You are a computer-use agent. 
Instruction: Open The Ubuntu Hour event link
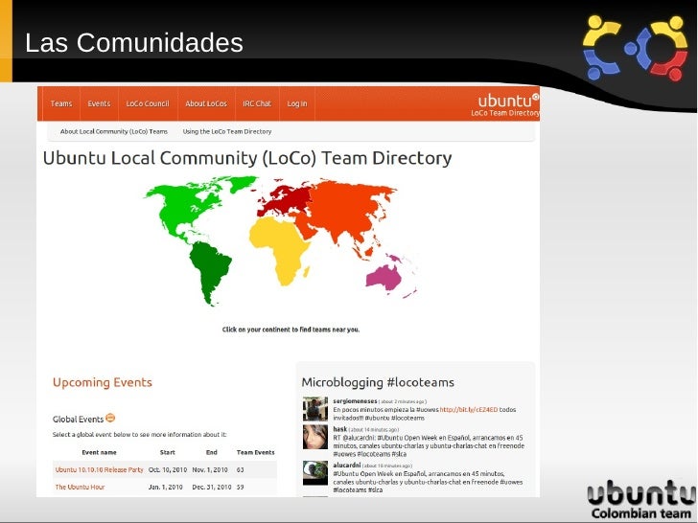click(80, 487)
